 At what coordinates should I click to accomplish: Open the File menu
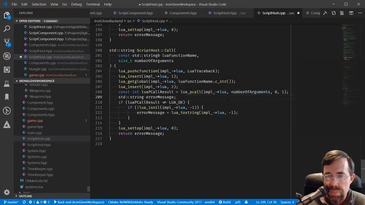[x=14, y=4]
